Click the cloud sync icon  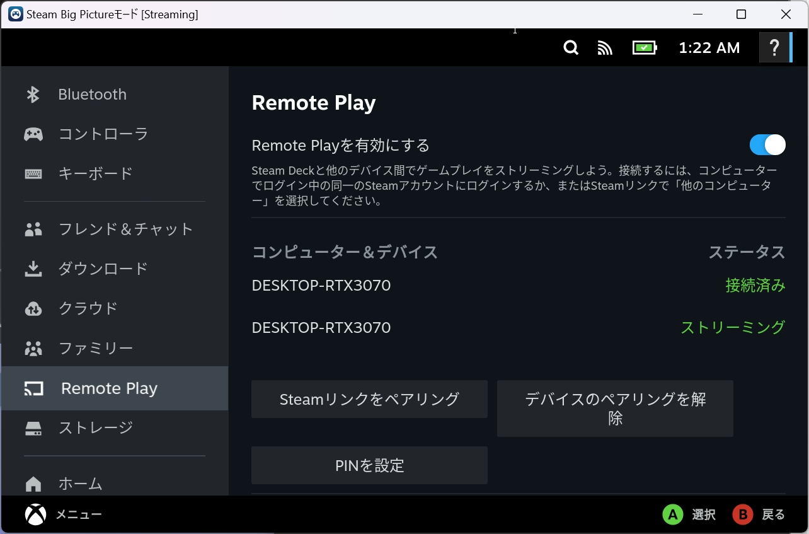tap(33, 308)
